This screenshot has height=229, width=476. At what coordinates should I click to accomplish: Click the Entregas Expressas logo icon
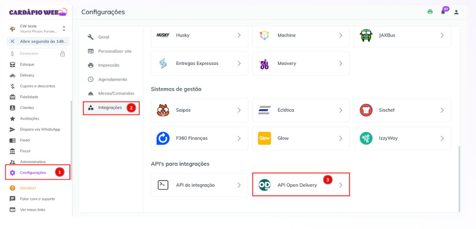(x=163, y=64)
